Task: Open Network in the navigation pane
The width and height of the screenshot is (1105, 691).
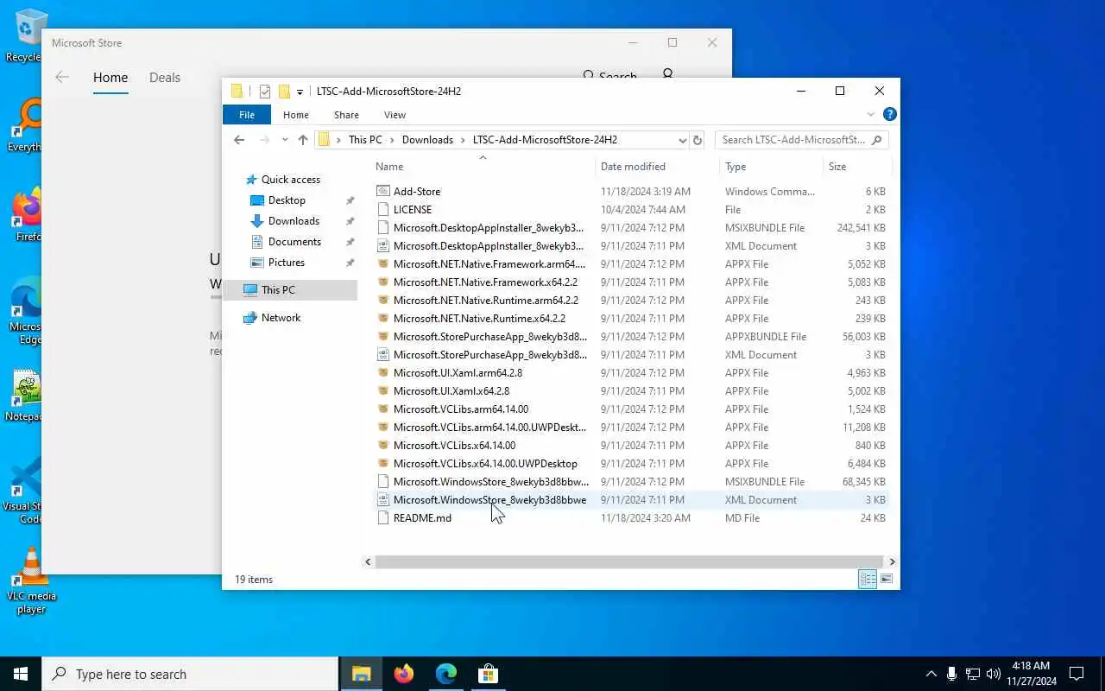Action: pyautogui.click(x=281, y=318)
